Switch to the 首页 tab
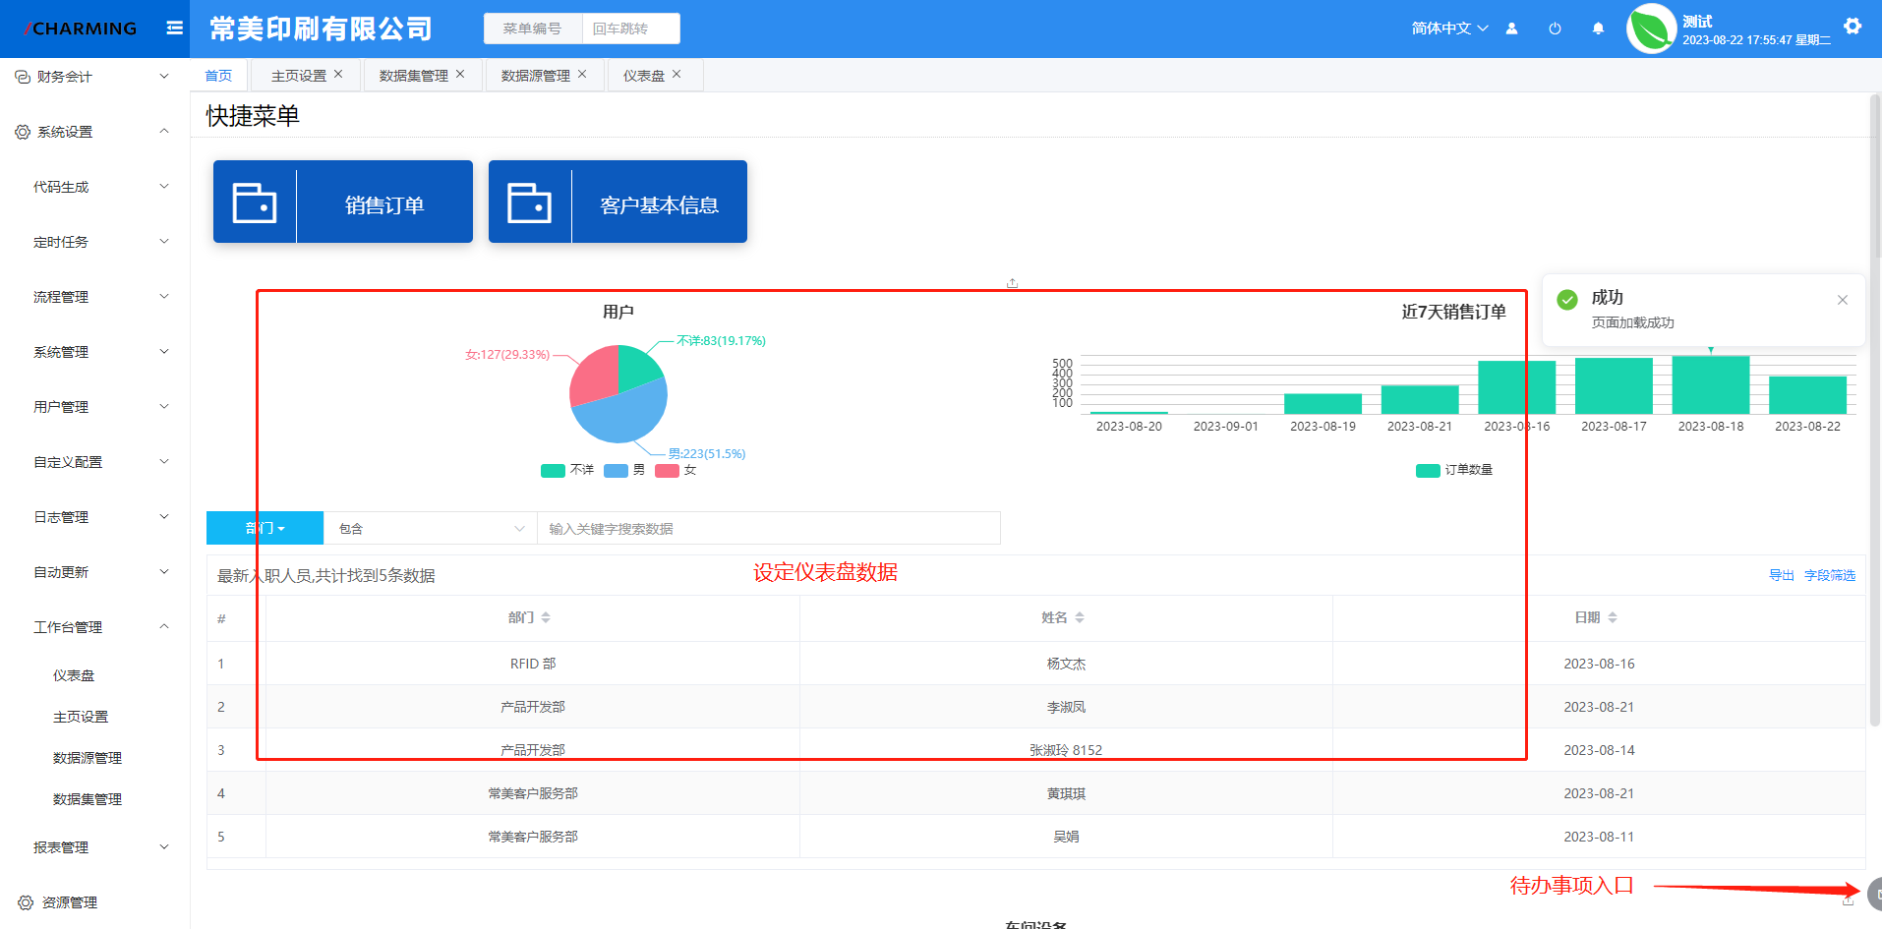The height and width of the screenshot is (929, 1882). point(218,76)
